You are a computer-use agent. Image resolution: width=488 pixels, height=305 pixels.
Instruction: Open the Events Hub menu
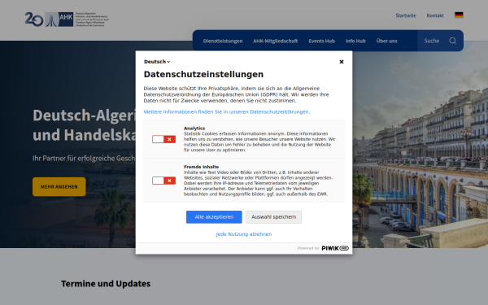[321, 41]
